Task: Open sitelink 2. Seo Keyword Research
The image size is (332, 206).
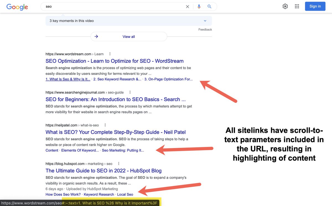Action: point(117,79)
